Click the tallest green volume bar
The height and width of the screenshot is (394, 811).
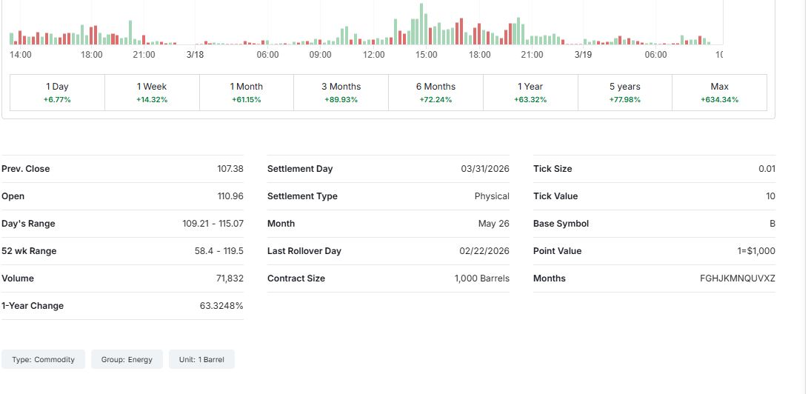421,24
